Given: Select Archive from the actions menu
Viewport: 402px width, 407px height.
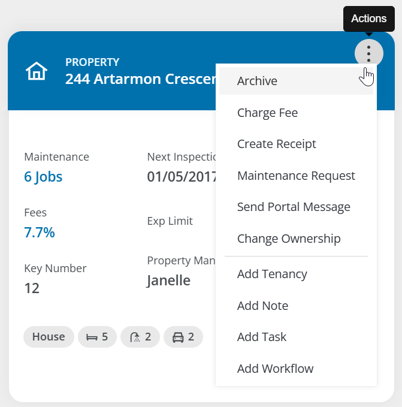Looking at the screenshot, I should pos(257,81).
